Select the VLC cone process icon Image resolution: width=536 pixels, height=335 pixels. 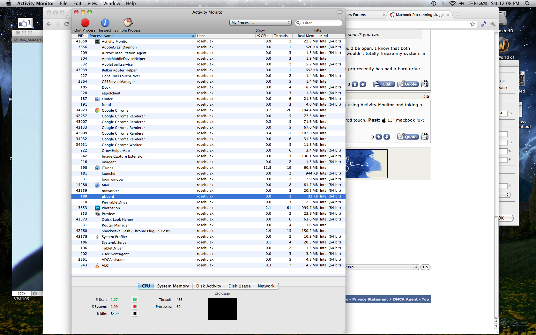pos(97,265)
